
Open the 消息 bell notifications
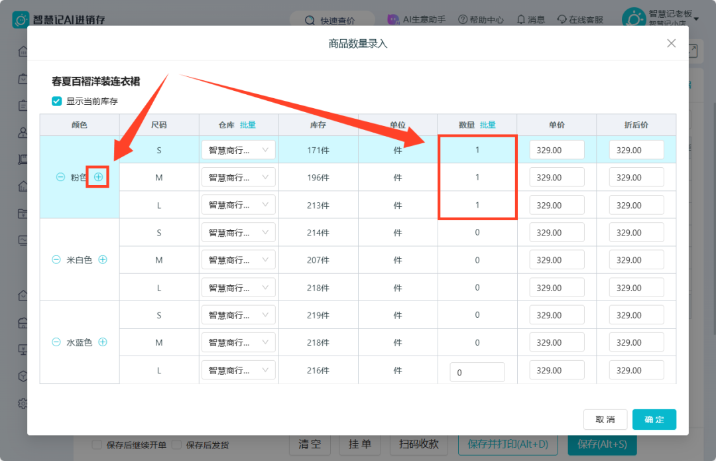[521, 20]
